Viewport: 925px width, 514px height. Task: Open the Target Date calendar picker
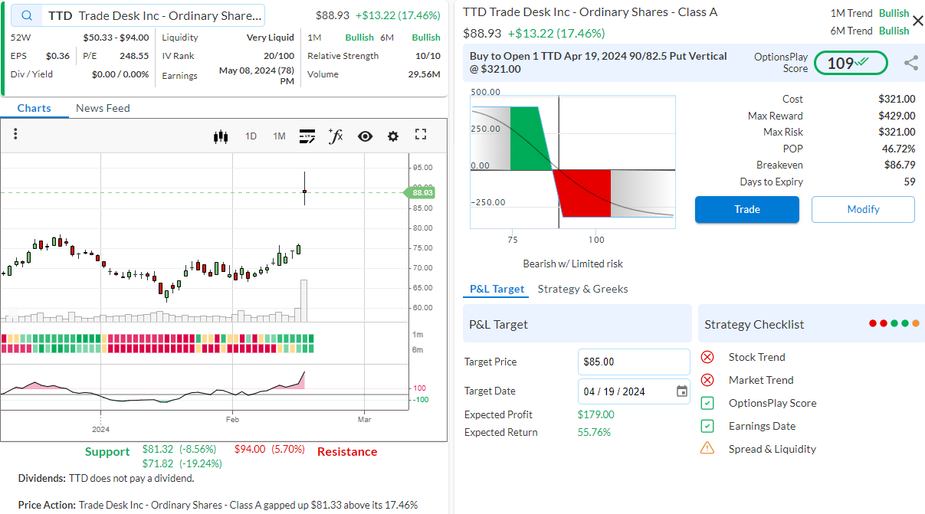click(x=682, y=391)
